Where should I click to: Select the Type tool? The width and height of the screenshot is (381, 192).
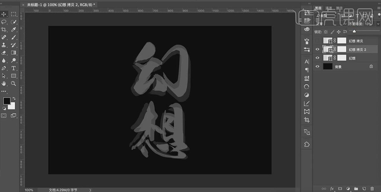[x=13, y=68]
